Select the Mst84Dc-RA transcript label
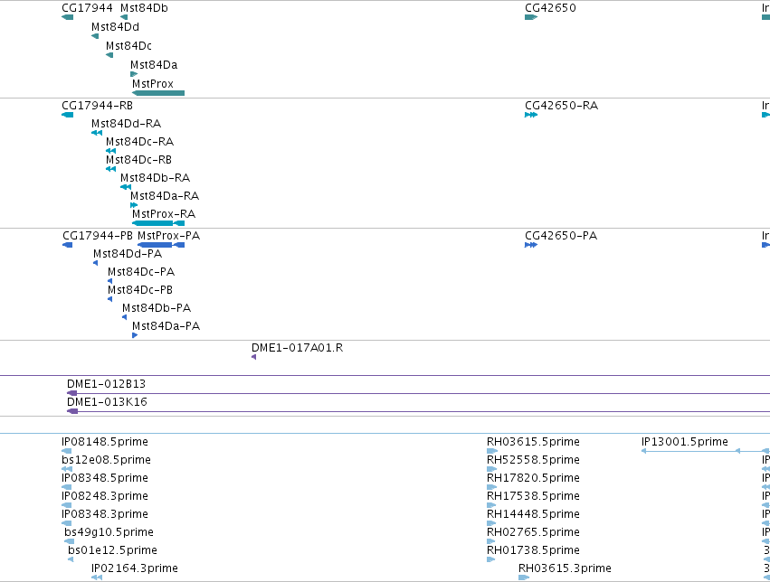The width and height of the screenshot is (770, 582). tap(140, 142)
